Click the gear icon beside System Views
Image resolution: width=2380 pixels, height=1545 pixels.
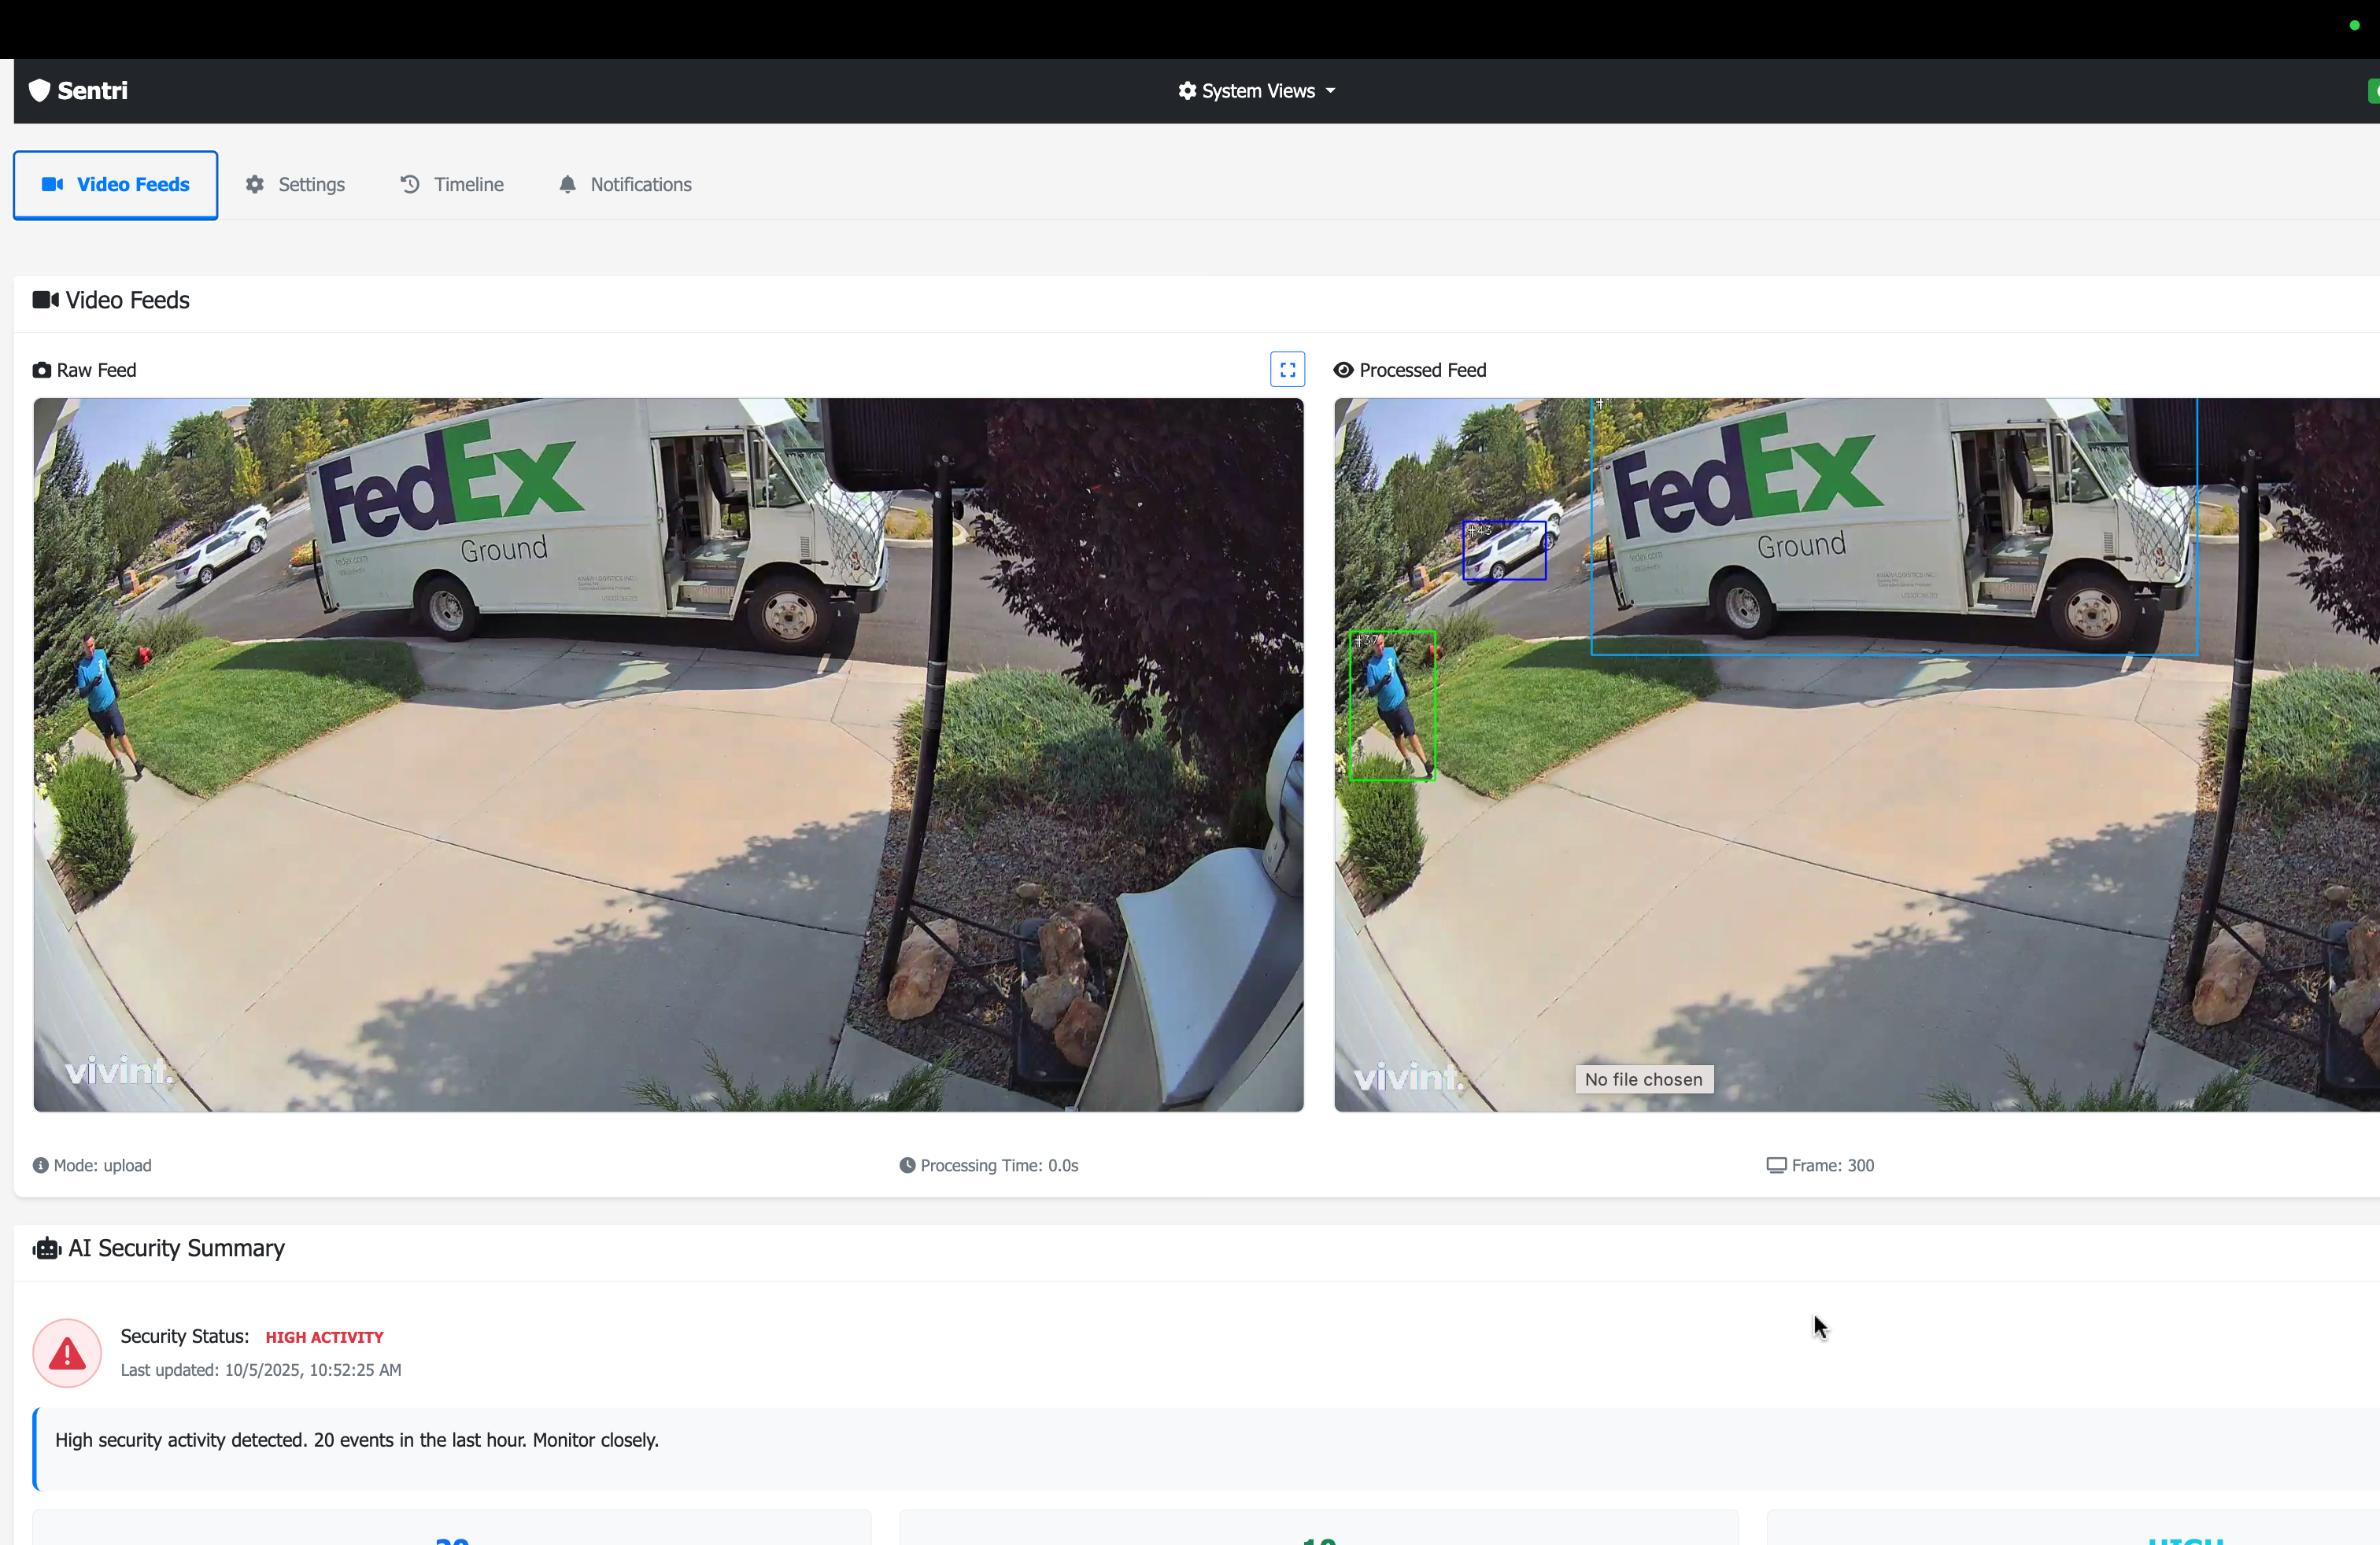[1187, 91]
